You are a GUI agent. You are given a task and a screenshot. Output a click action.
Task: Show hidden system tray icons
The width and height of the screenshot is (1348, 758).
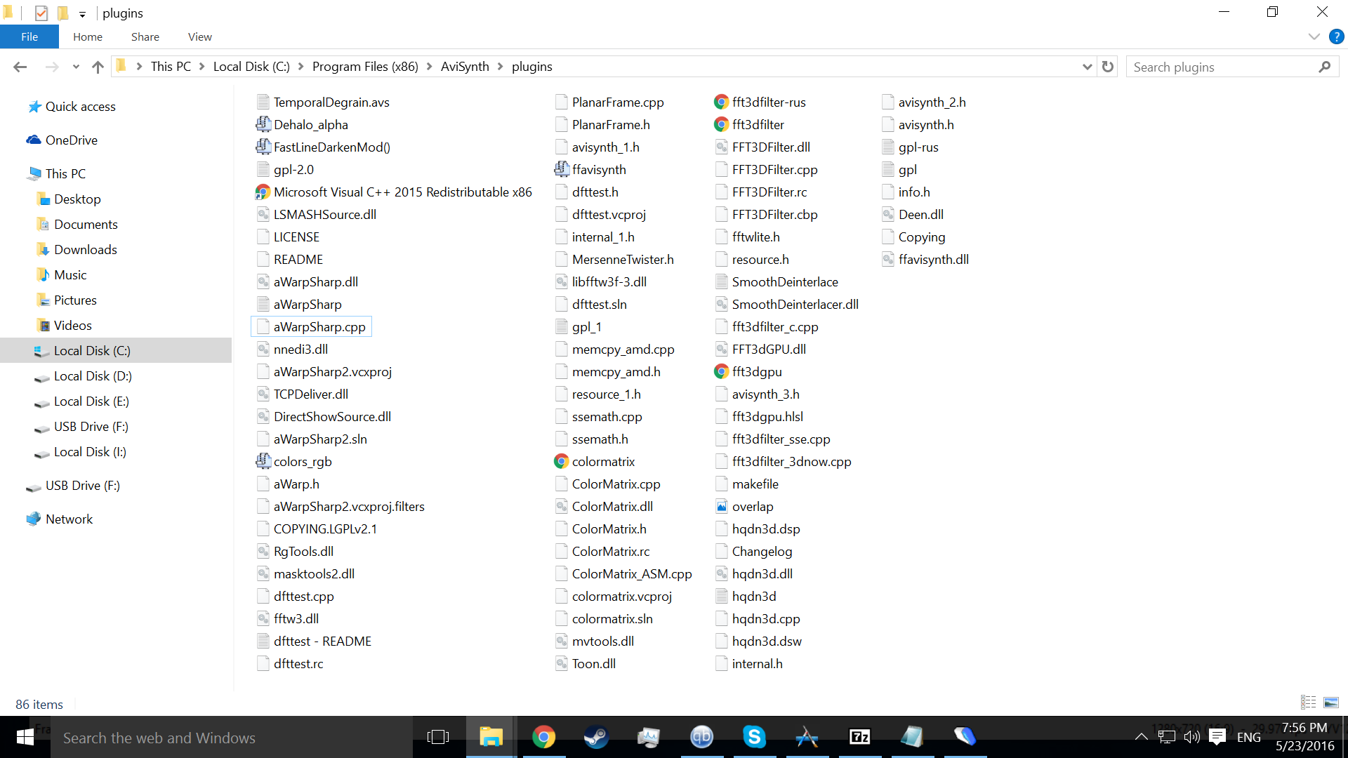pyautogui.click(x=1142, y=737)
